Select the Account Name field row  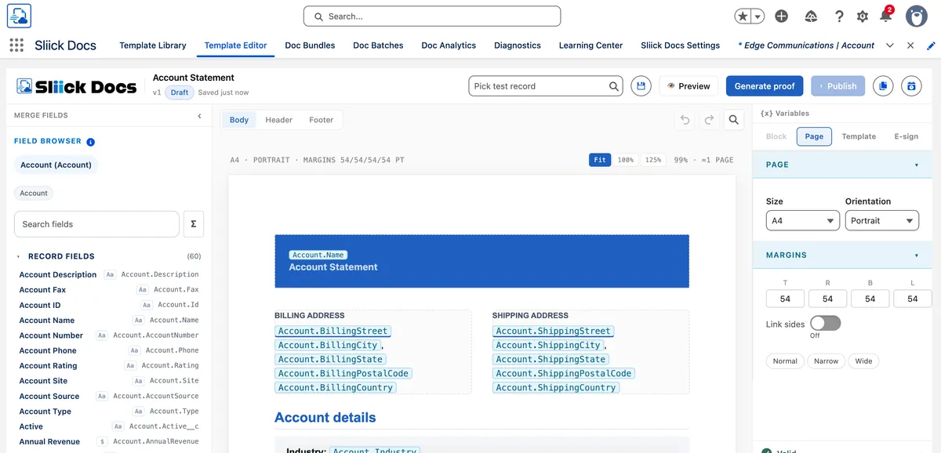click(109, 320)
